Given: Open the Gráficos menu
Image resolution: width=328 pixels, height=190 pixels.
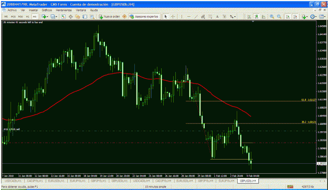Looking at the screenshot, I should pos(47,10).
